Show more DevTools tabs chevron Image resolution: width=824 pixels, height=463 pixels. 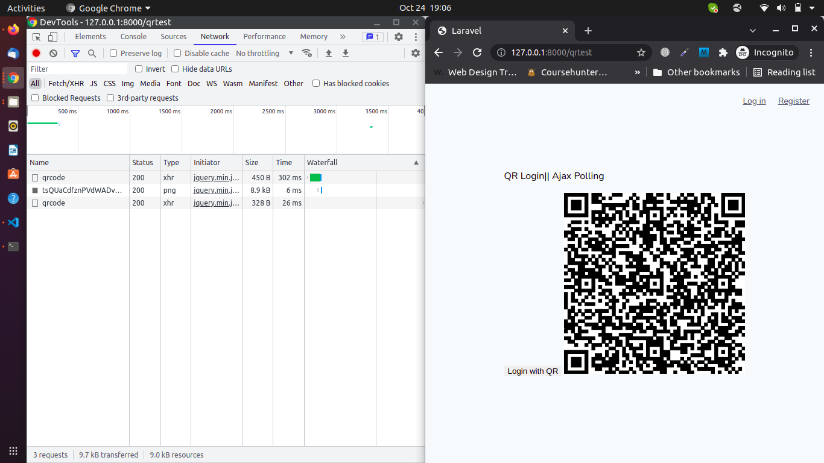(x=343, y=37)
